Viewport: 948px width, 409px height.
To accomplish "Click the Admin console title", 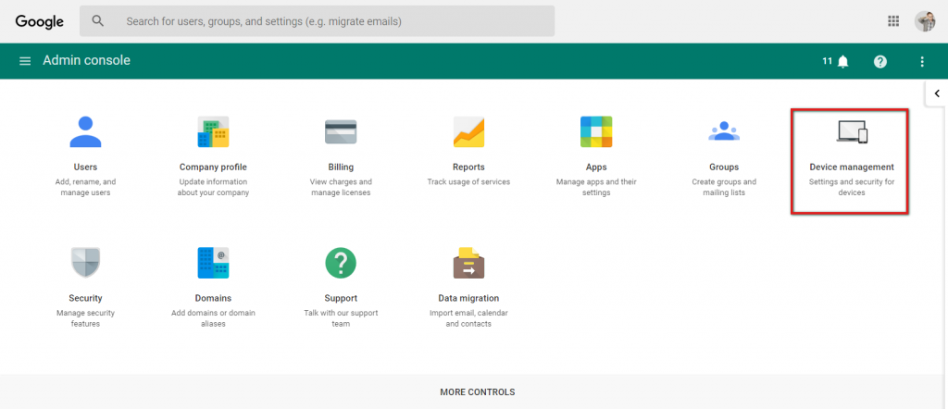I will tap(86, 60).
